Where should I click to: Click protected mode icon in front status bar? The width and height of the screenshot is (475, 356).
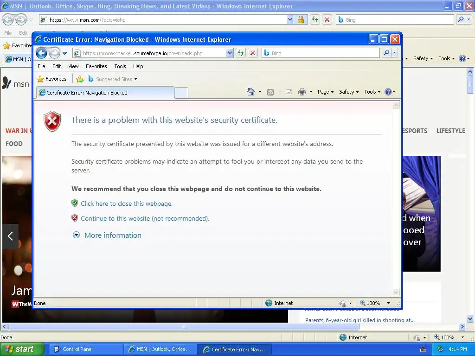pos(343,303)
